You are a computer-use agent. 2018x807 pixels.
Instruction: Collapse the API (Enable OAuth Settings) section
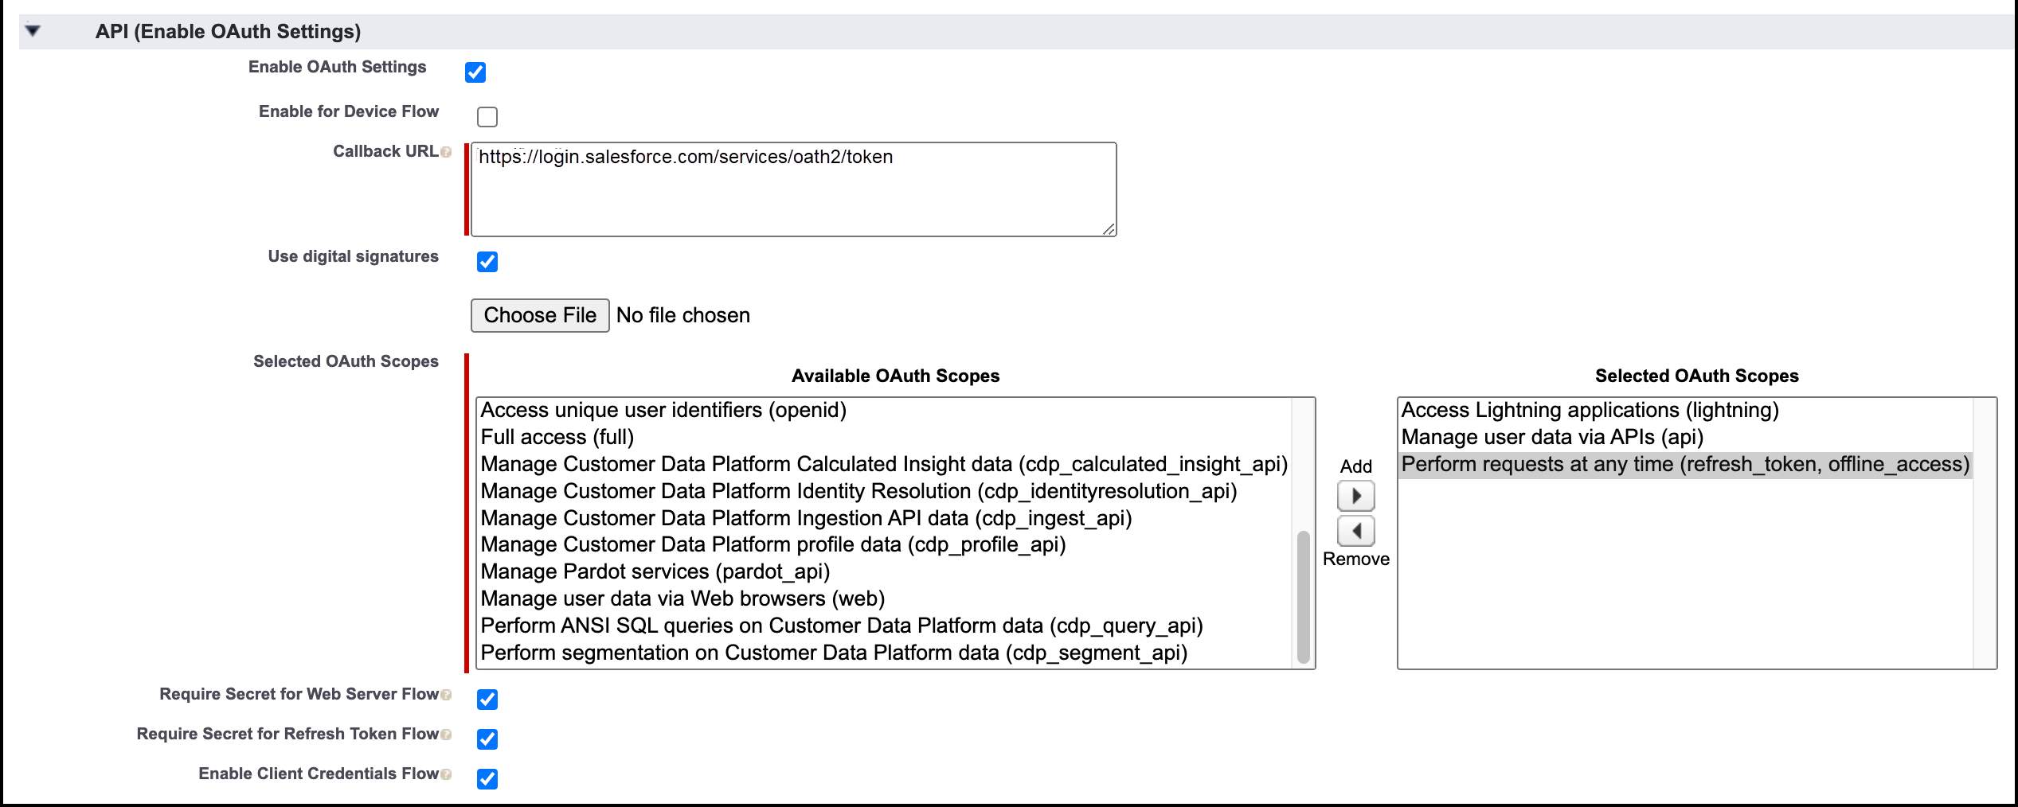click(x=33, y=31)
